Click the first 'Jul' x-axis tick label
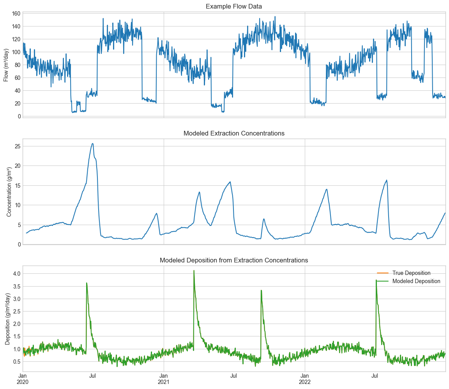The width and height of the screenshot is (449, 389). coord(93,376)
